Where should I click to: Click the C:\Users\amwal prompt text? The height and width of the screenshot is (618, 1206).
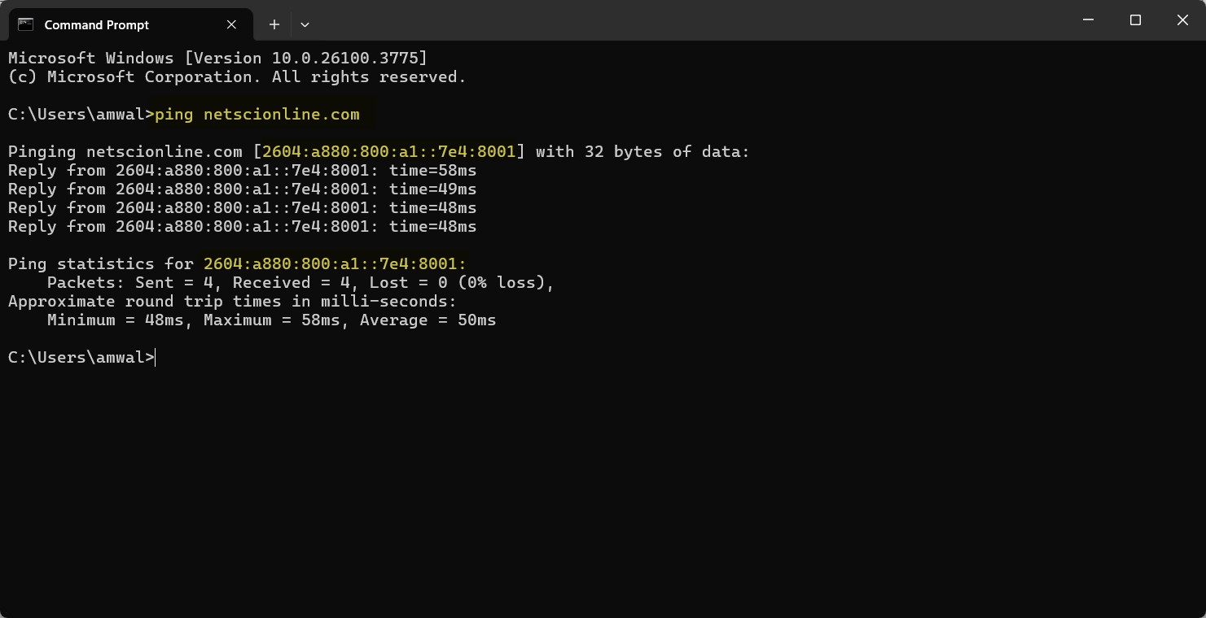(77, 114)
